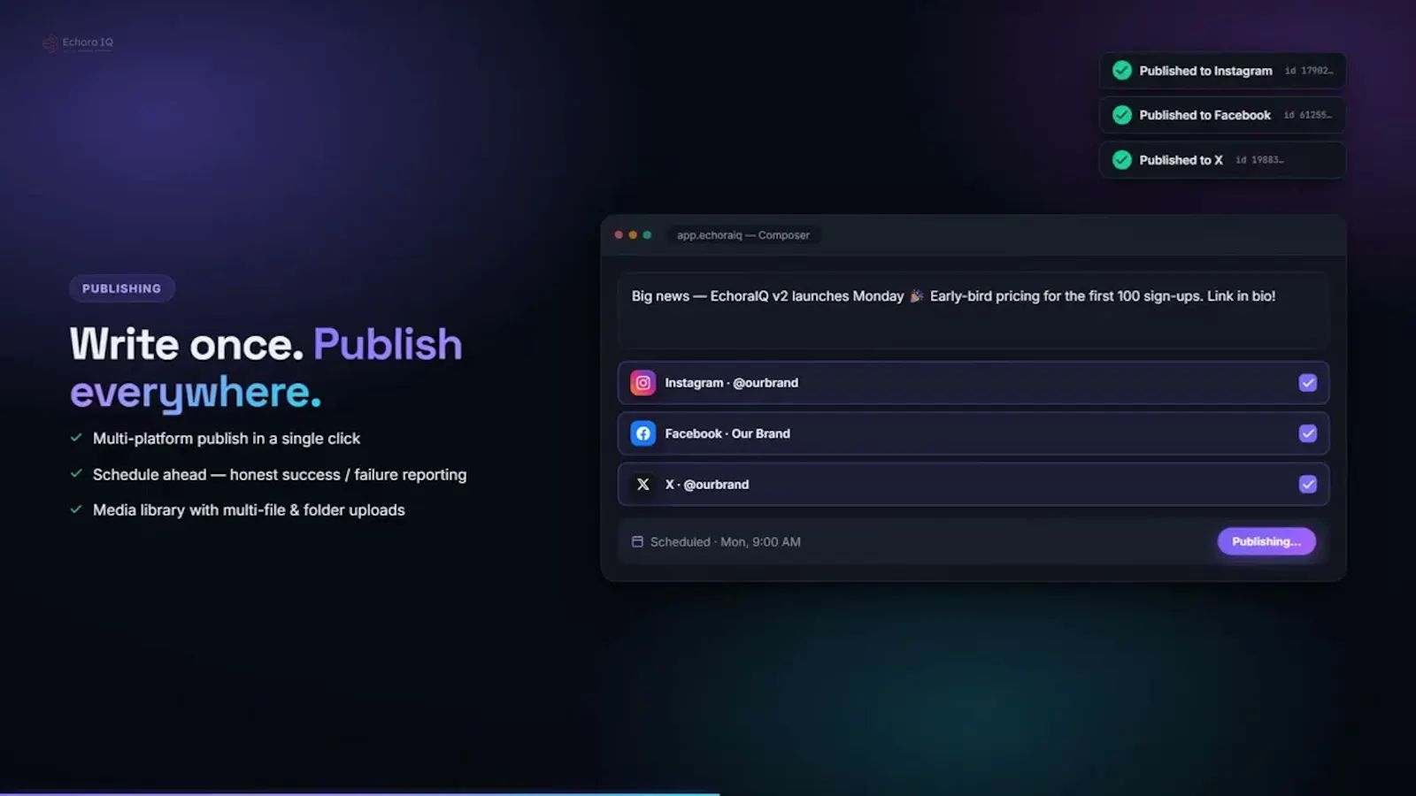1416x796 pixels.
Task: Click the id 61255 text on Facebook toast
Action: pyautogui.click(x=1308, y=115)
